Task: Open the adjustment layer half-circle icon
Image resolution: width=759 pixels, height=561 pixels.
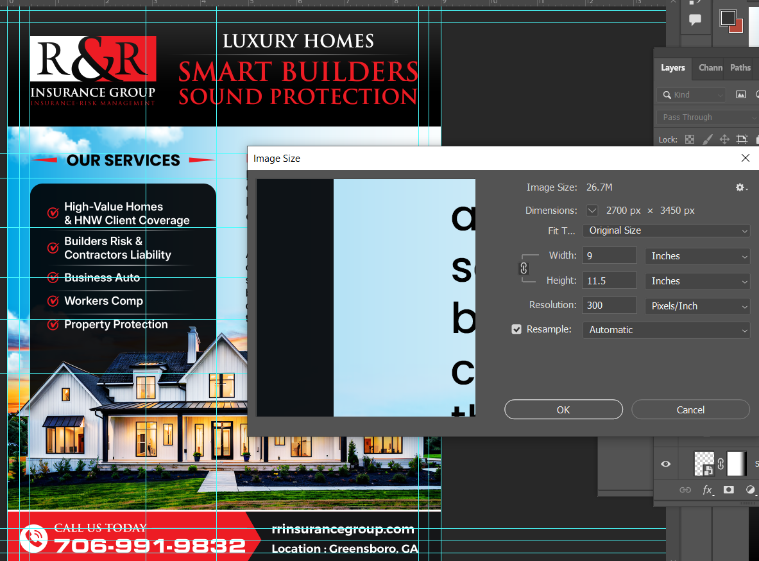Action: (750, 490)
